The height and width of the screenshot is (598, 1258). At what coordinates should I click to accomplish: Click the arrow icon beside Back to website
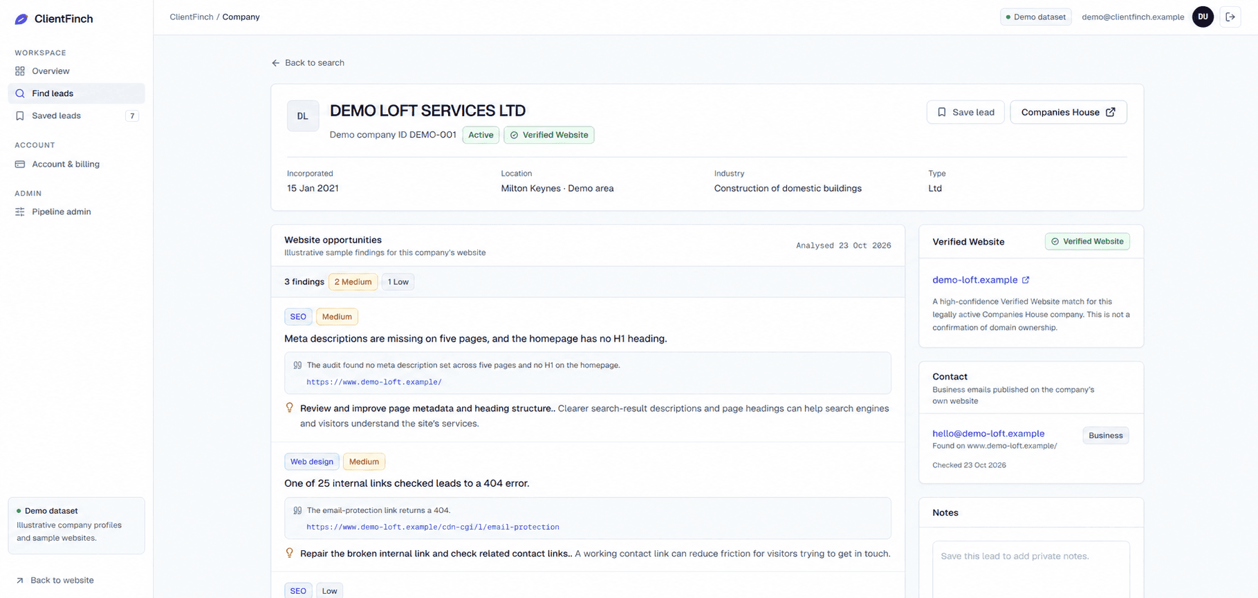(x=20, y=581)
